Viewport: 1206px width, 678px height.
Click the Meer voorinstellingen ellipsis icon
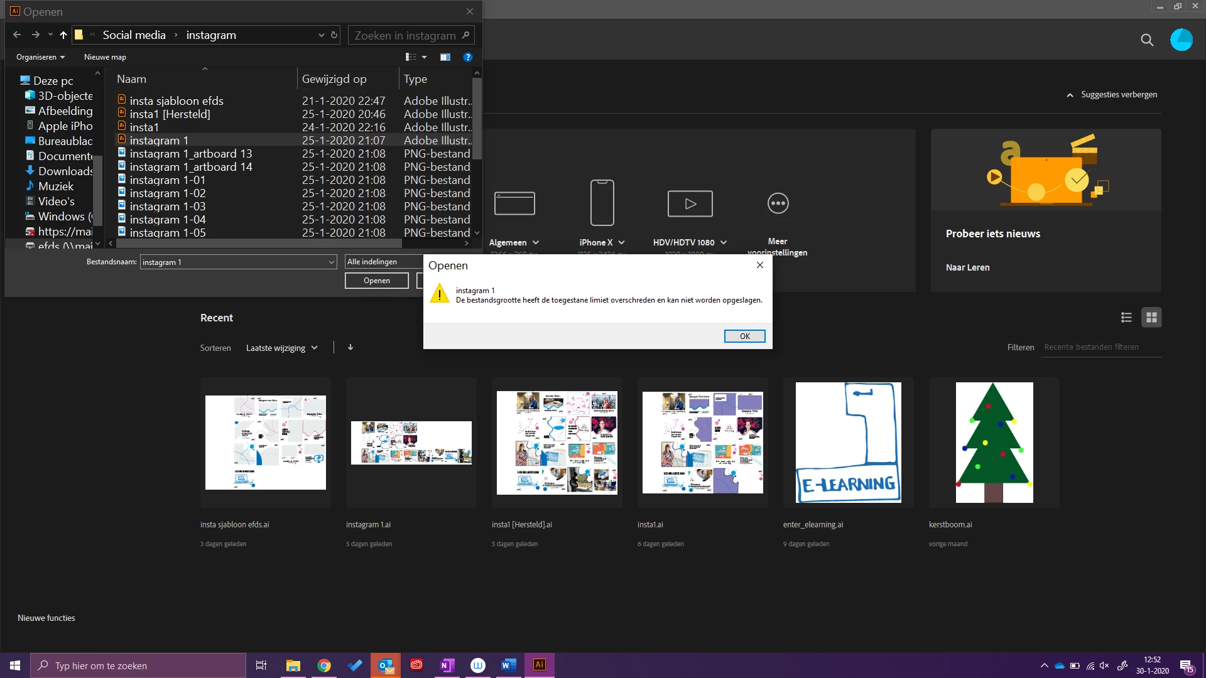tap(778, 203)
